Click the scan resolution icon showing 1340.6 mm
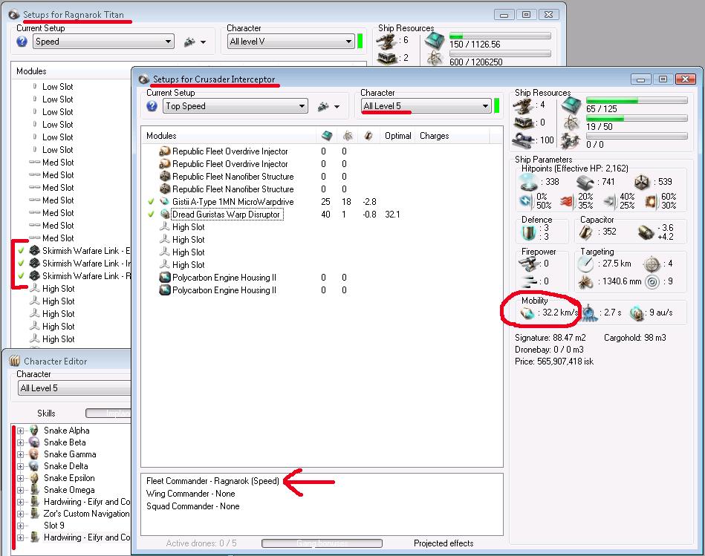This screenshot has height=556, width=705. pos(585,282)
